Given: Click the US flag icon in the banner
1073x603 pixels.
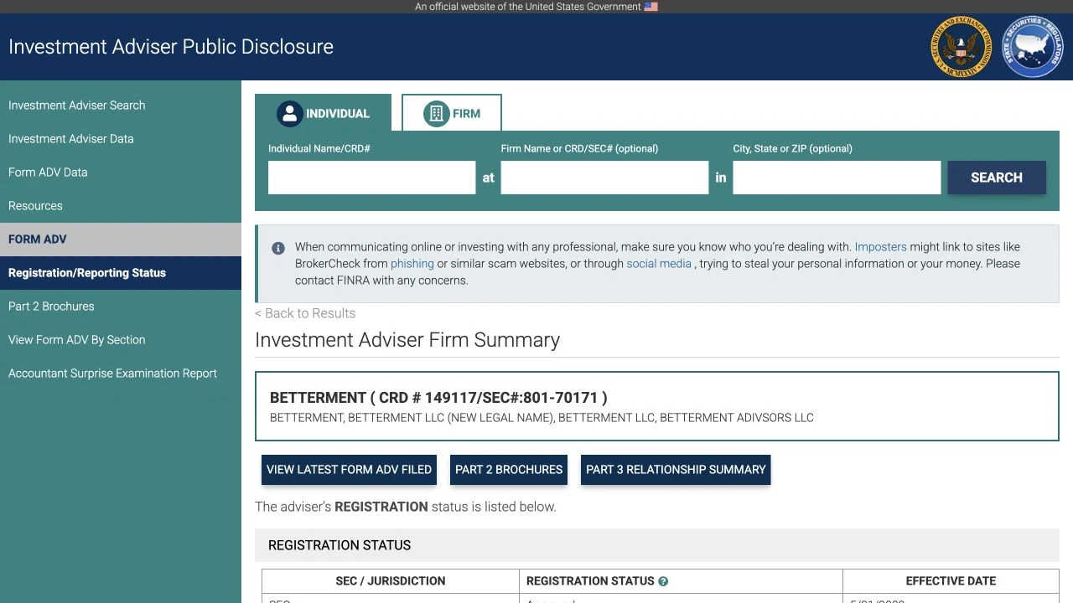Looking at the screenshot, I should (651, 7).
